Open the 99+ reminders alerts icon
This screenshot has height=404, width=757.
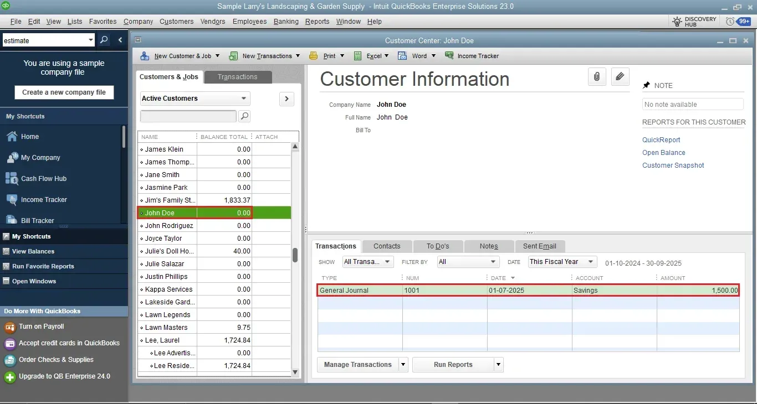pos(739,22)
